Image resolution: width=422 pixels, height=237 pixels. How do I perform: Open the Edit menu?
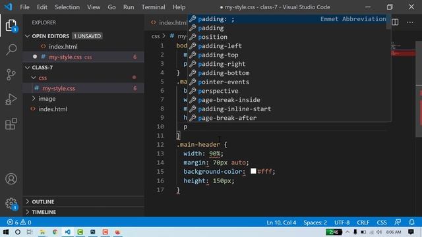42,7
